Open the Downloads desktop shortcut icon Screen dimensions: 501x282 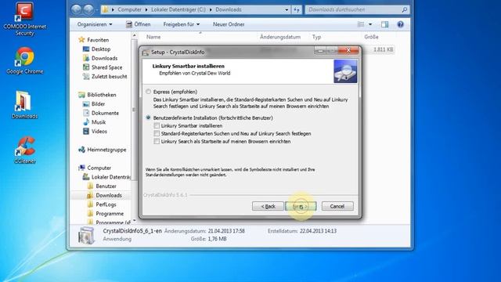pos(24,105)
